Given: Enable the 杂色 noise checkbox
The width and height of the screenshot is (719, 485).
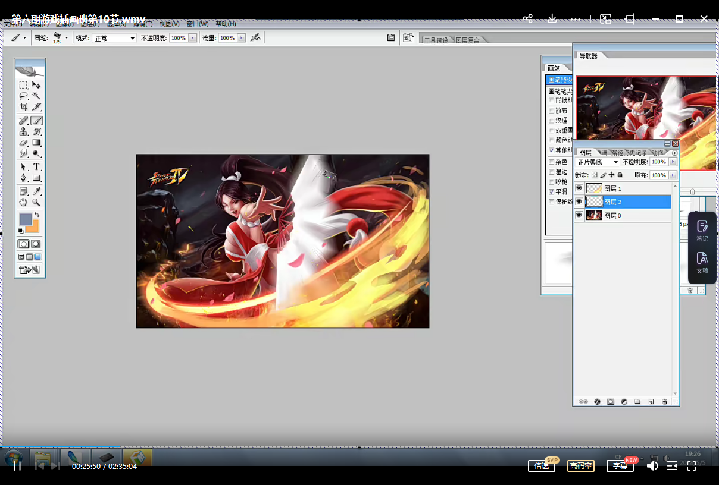Looking at the screenshot, I should (x=551, y=162).
